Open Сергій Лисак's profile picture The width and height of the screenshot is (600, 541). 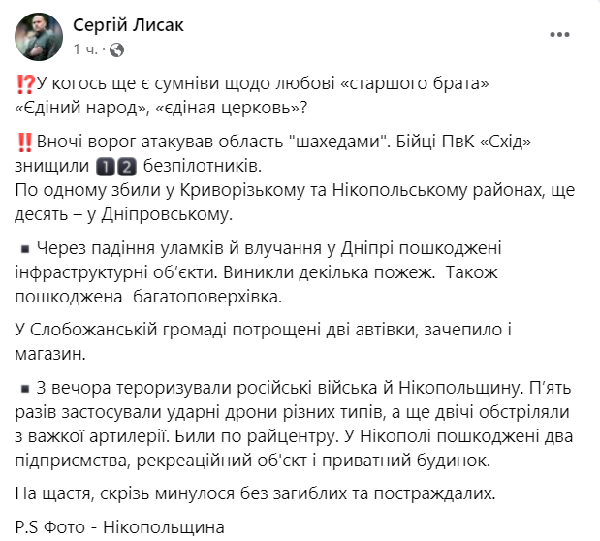[x=39, y=37]
